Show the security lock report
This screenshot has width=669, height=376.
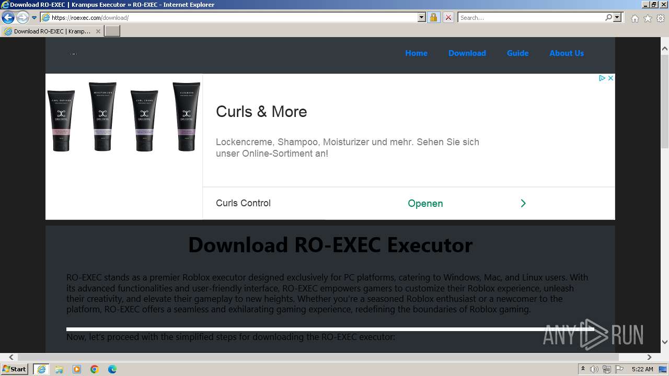coord(433,17)
